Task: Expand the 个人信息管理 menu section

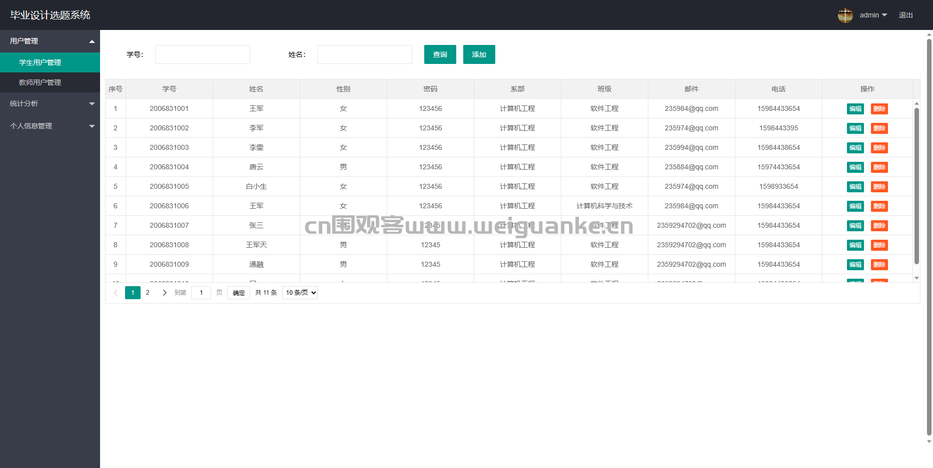Action: (50, 126)
